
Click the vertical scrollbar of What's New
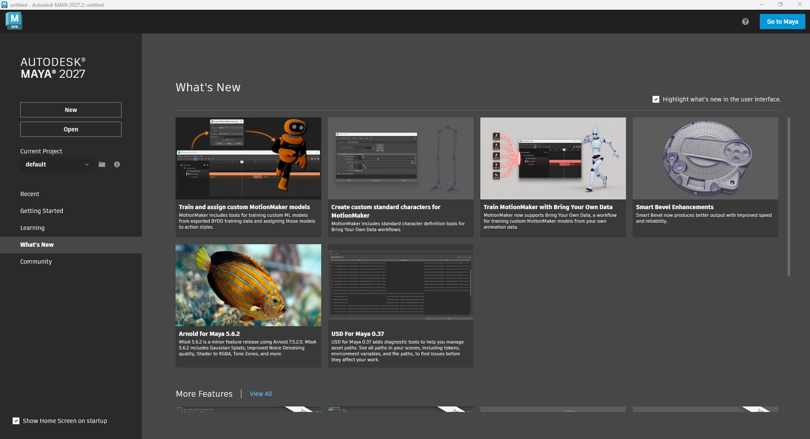point(788,197)
